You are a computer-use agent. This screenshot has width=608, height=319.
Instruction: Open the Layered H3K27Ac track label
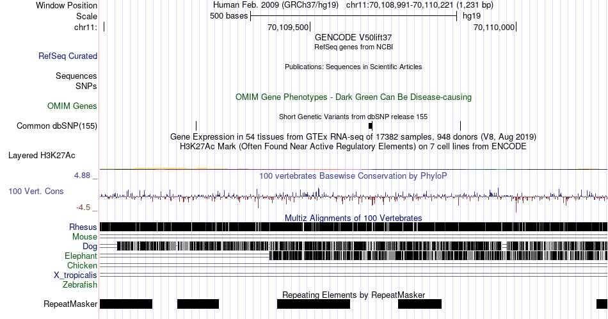pyautogui.click(x=42, y=155)
